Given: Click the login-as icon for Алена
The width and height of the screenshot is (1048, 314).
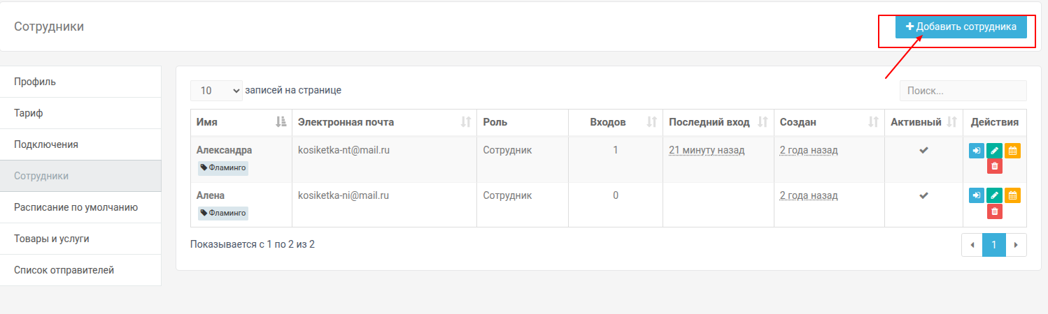Looking at the screenshot, I should [976, 196].
